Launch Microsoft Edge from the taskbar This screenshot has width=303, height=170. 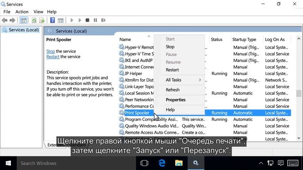point(162,163)
